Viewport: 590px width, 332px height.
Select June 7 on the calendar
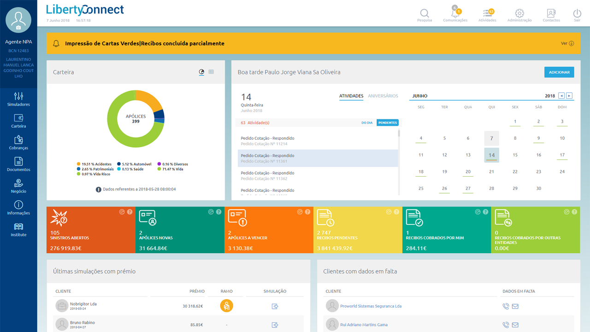tap(491, 138)
